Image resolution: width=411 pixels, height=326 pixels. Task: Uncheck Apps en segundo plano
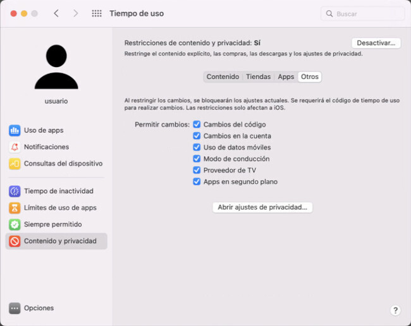(197, 181)
